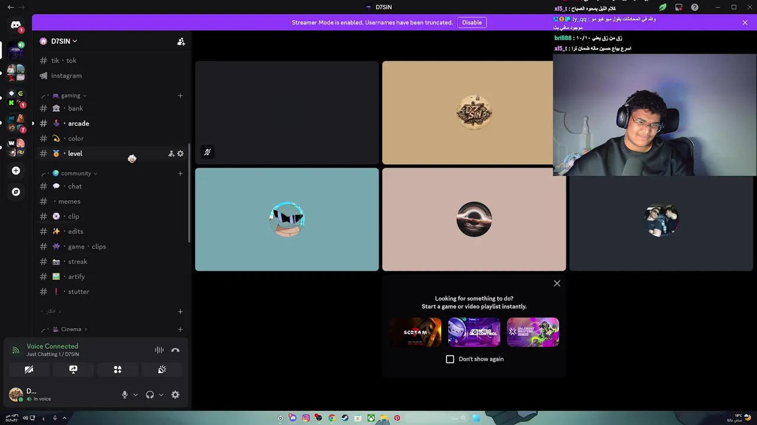Open the game · clips channel
This screenshot has height=425, width=757.
pyautogui.click(x=111, y=247)
